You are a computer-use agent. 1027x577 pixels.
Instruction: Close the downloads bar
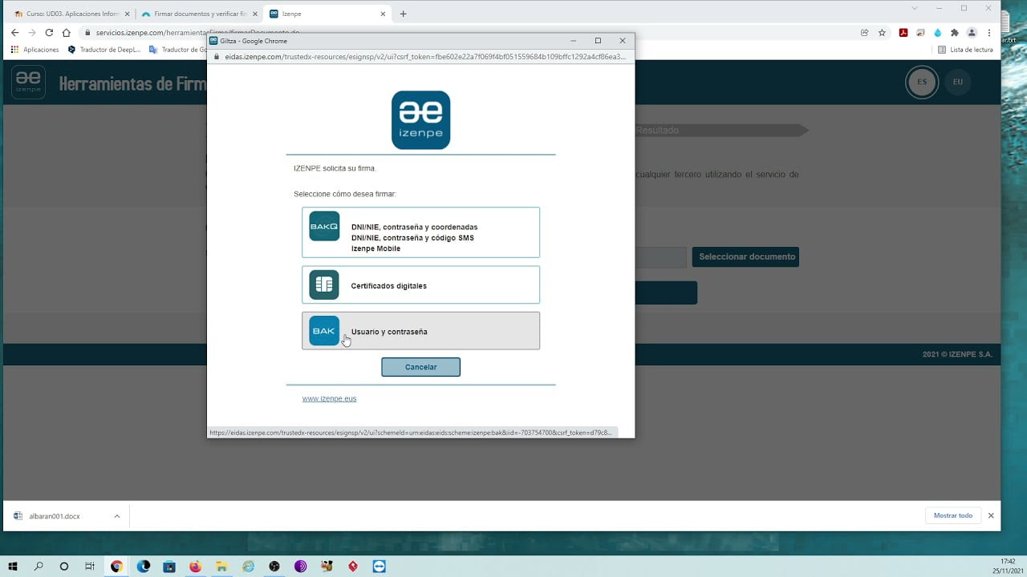click(x=991, y=515)
